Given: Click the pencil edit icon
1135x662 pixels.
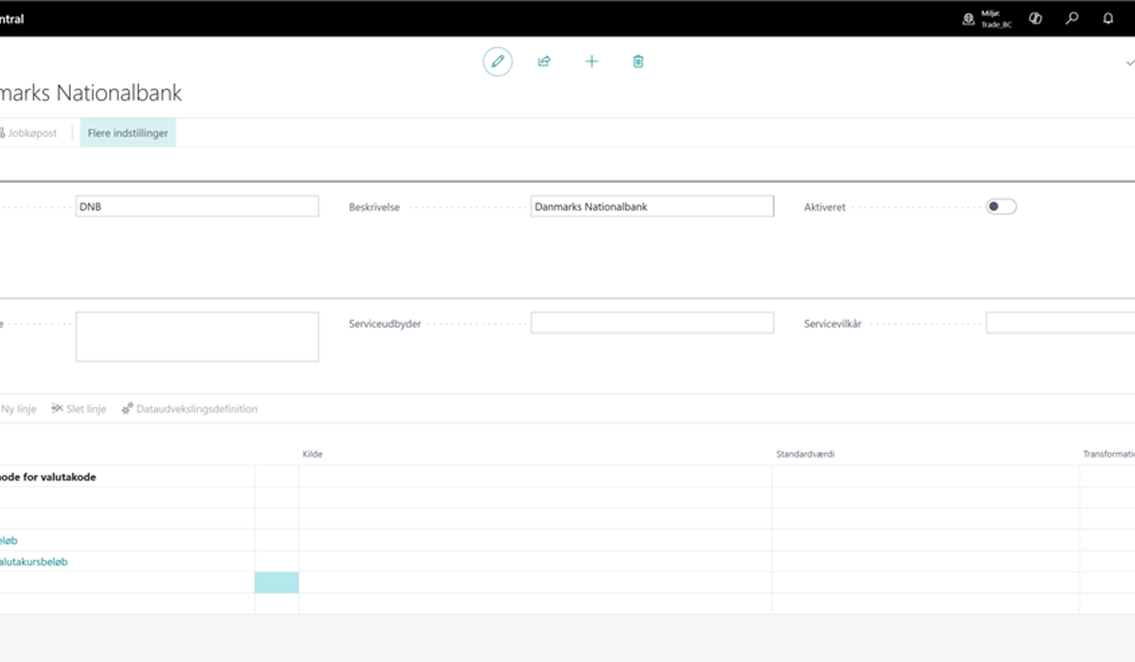Looking at the screenshot, I should pyautogui.click(x=498, y=61).
